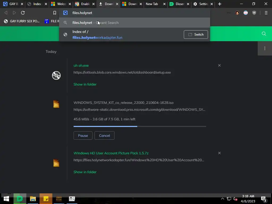This screenshot has height=204, width=272.
Task: Open Windows HD User Account Picture Pack link
Action: pyautogui.click(x=111, y=153)
